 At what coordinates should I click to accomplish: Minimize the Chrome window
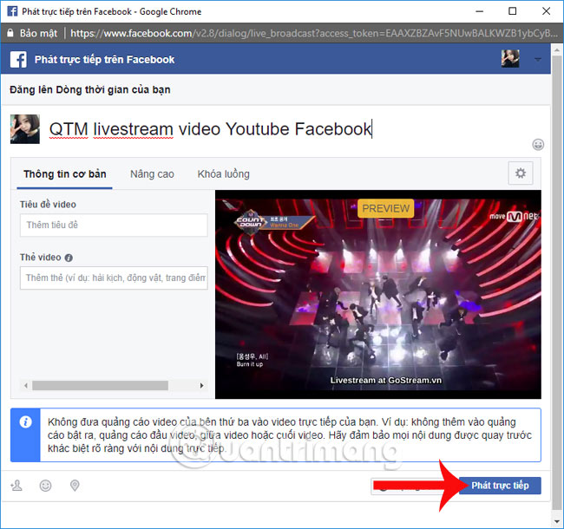(x=480, y=11)
